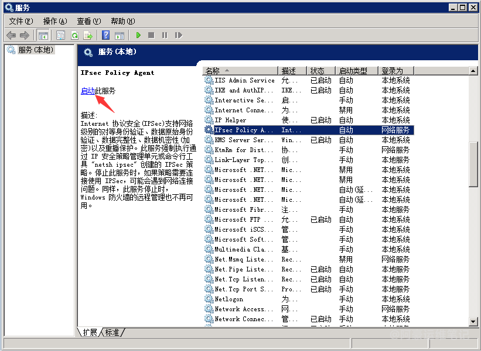Screen dimensions: 481x351
Task: Click the Refresh toolbar icon
Action: coord(74,35)
